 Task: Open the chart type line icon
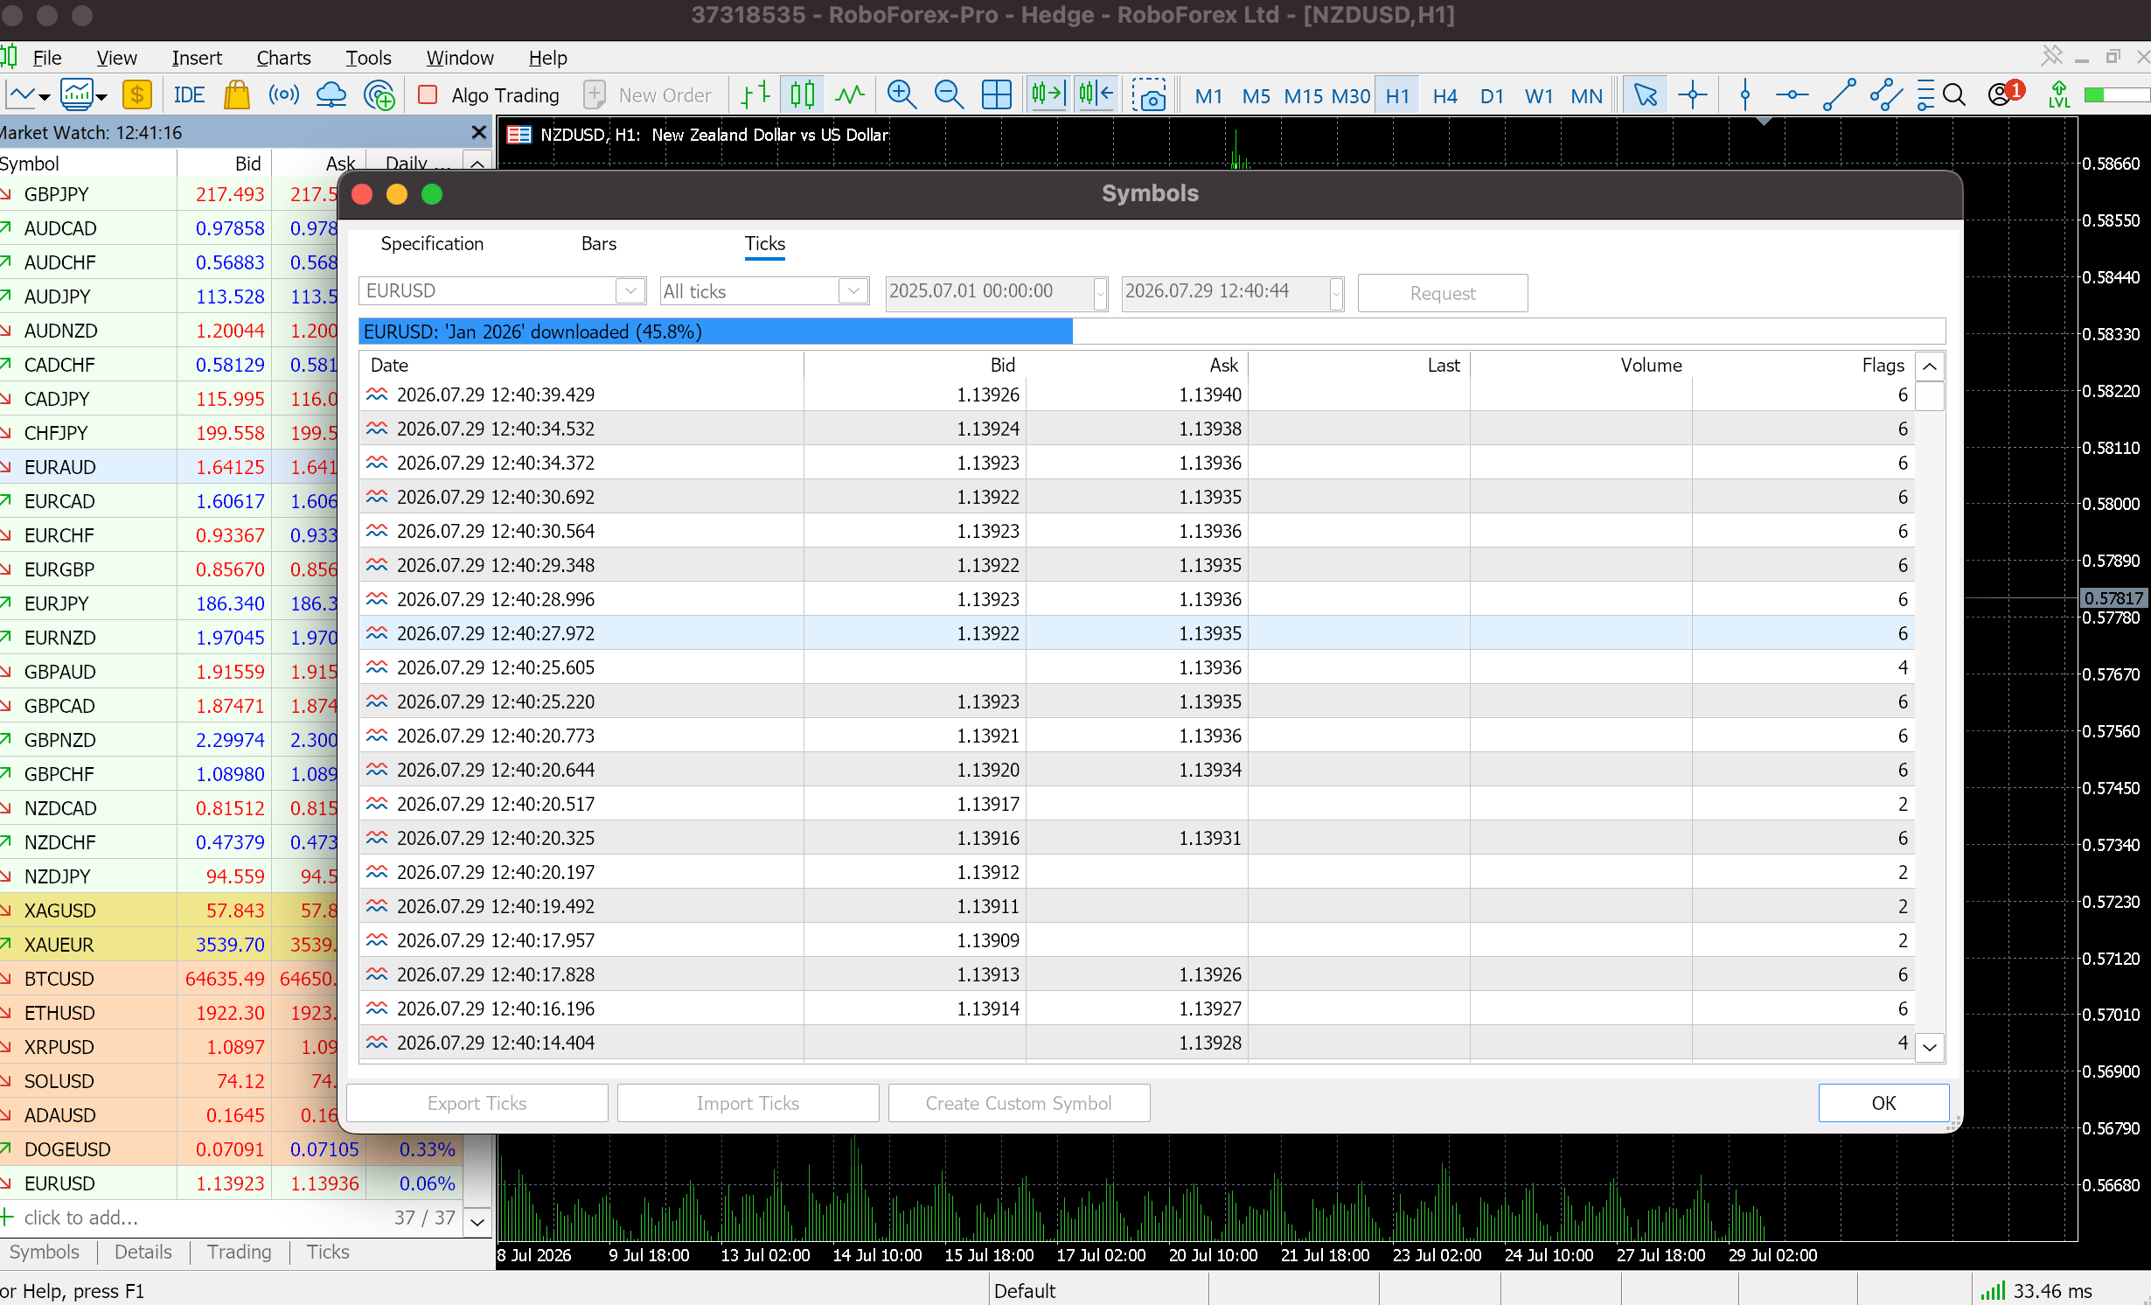(21, 94)
